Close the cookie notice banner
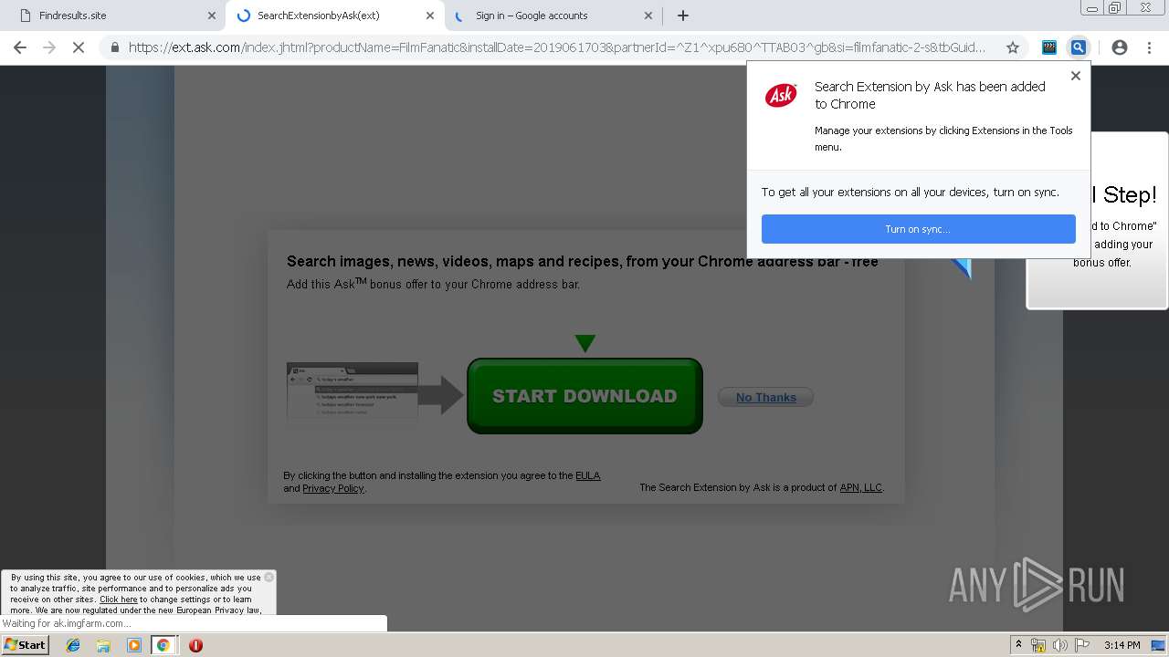Screen dimensions: 1169x657 (x=269, y=577)
